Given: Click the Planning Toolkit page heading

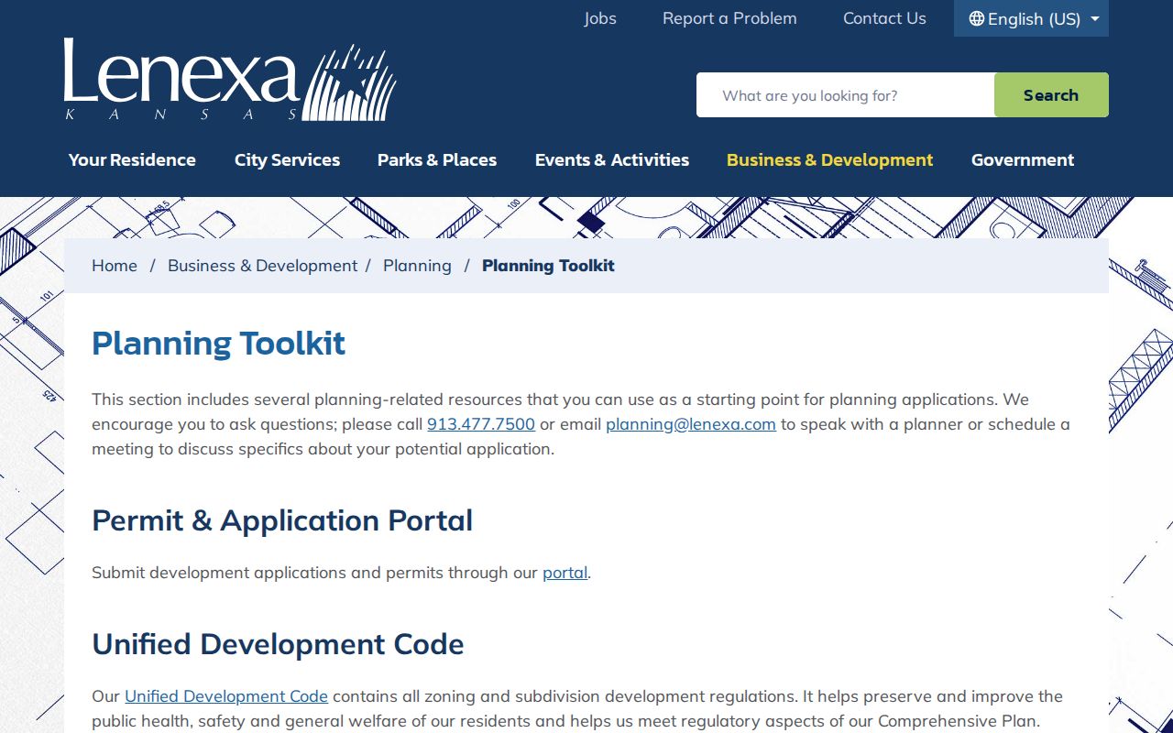Looking at the screenshot, I should coord(218,344).
